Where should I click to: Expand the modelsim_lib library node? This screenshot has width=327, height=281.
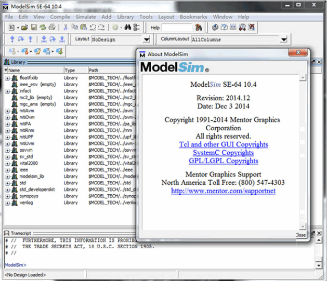click(7, 177)
